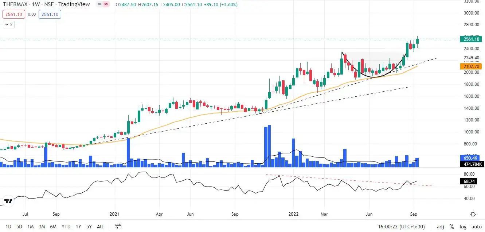Click the THERMAX symbol name
Viewport: 485px width, 232px height.
pos(16,4)
